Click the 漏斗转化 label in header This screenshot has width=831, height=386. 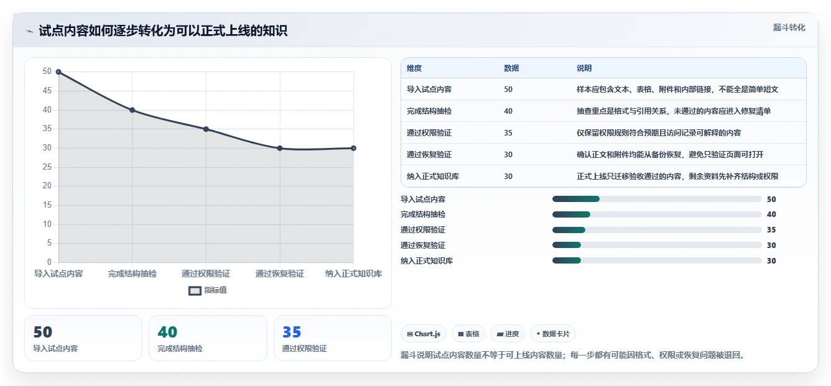click(789, 28)
